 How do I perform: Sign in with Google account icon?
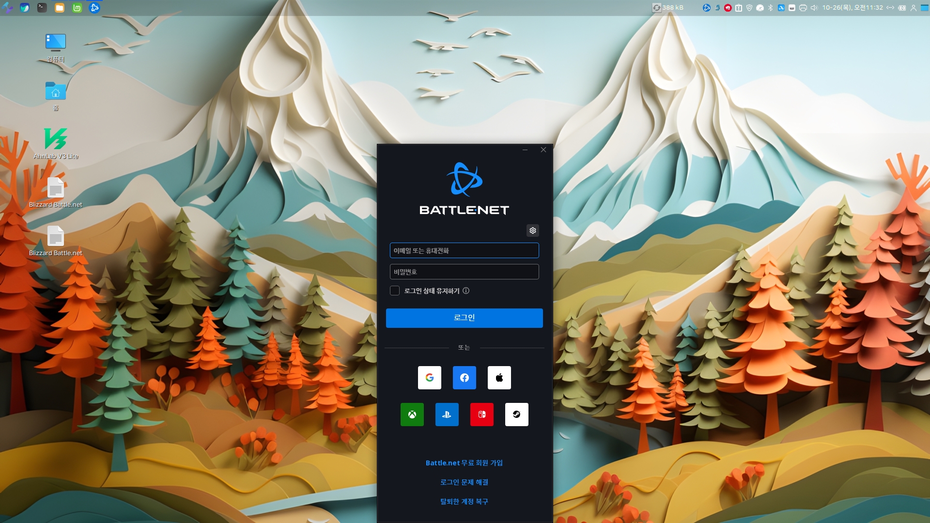429,378
